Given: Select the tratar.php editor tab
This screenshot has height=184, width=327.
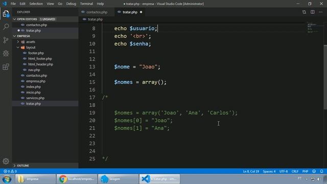Looking at the screenshot, I should click(130, 12).
